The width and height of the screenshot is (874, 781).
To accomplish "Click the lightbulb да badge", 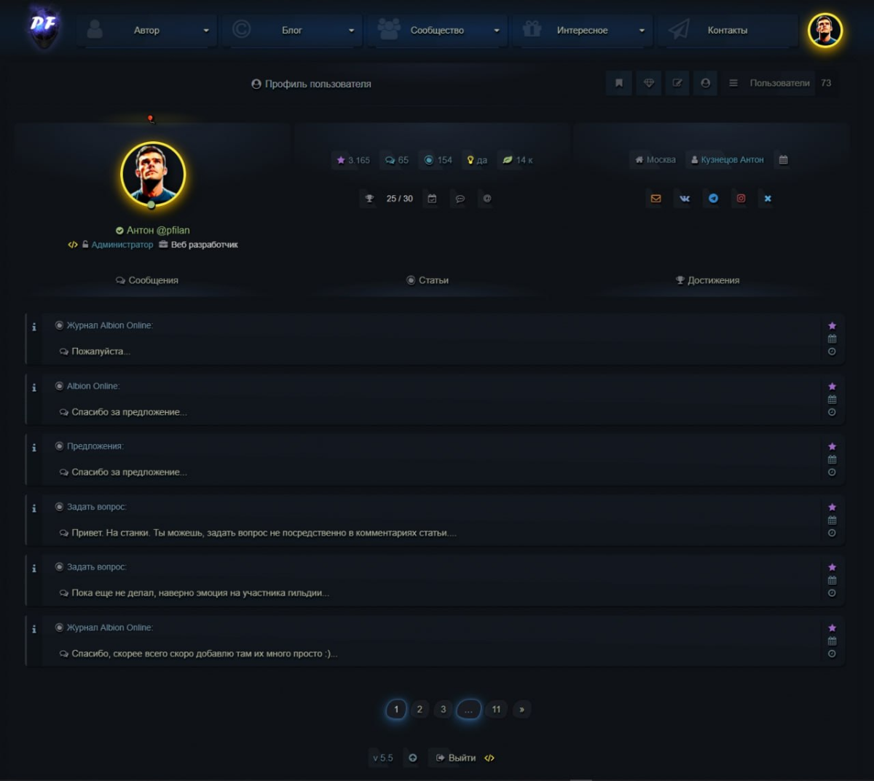I will (x=477, y=160).
